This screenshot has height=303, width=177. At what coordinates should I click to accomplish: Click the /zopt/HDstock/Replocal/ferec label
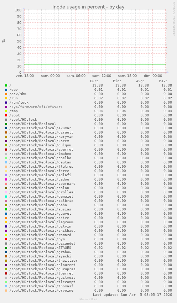tap(39, 171)
